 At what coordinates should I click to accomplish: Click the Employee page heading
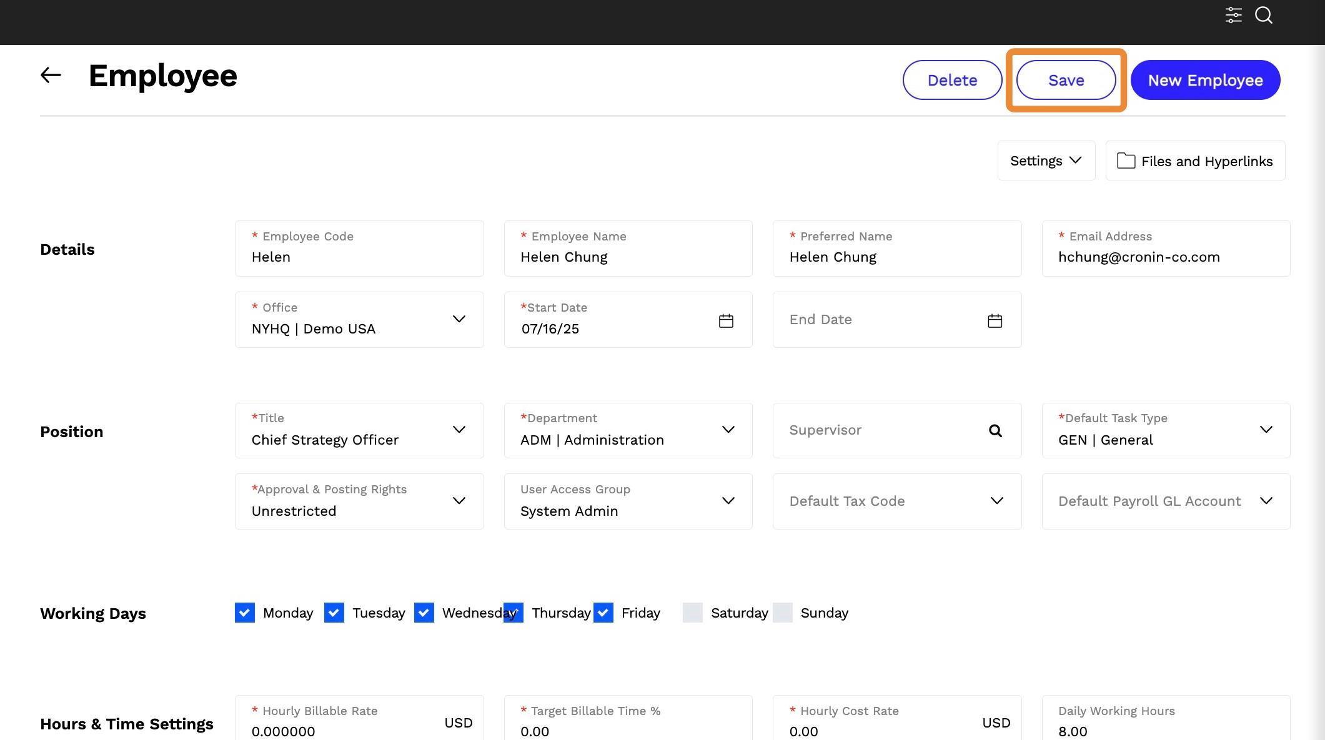point(163,76)
